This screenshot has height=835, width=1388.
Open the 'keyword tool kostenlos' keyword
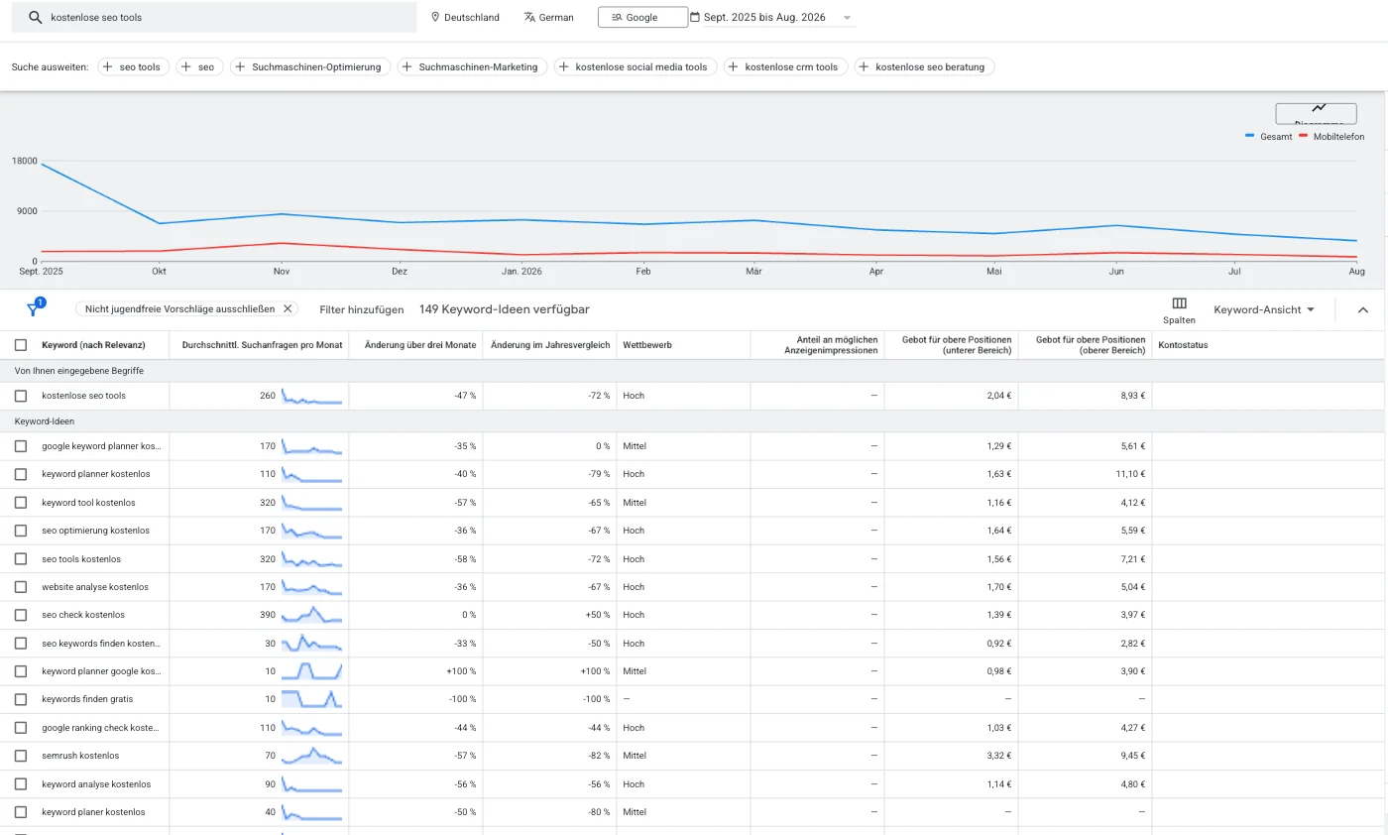[x=89, y=503]
